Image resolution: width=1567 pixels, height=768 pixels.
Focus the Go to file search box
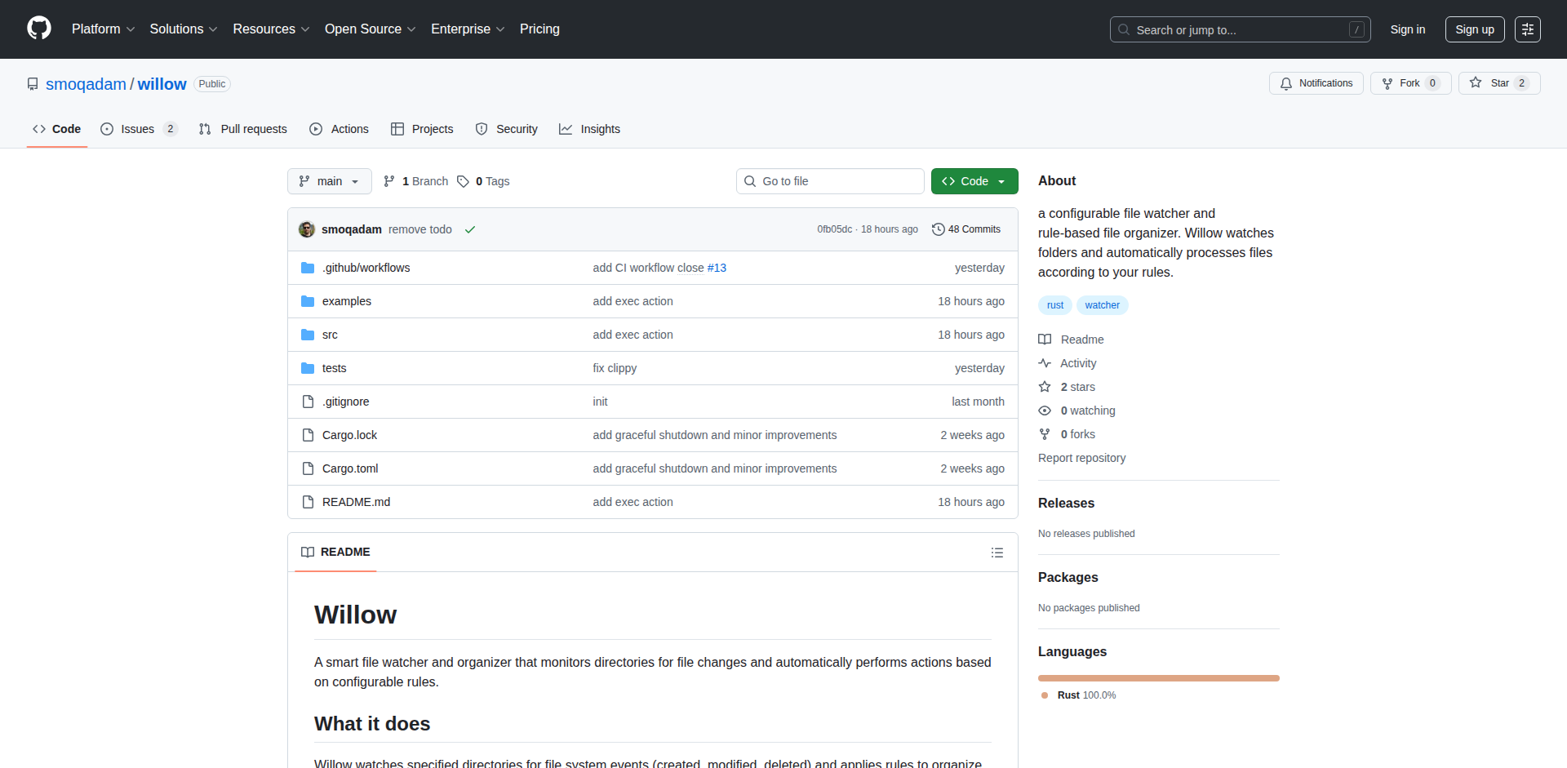click(830, 181)
